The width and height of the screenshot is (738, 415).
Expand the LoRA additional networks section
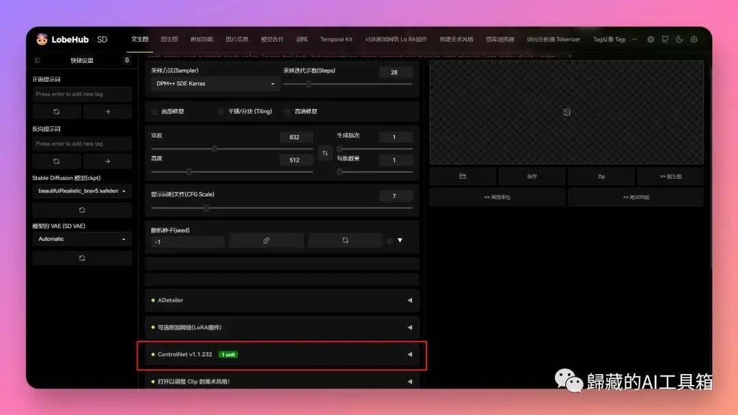point(282,327)
